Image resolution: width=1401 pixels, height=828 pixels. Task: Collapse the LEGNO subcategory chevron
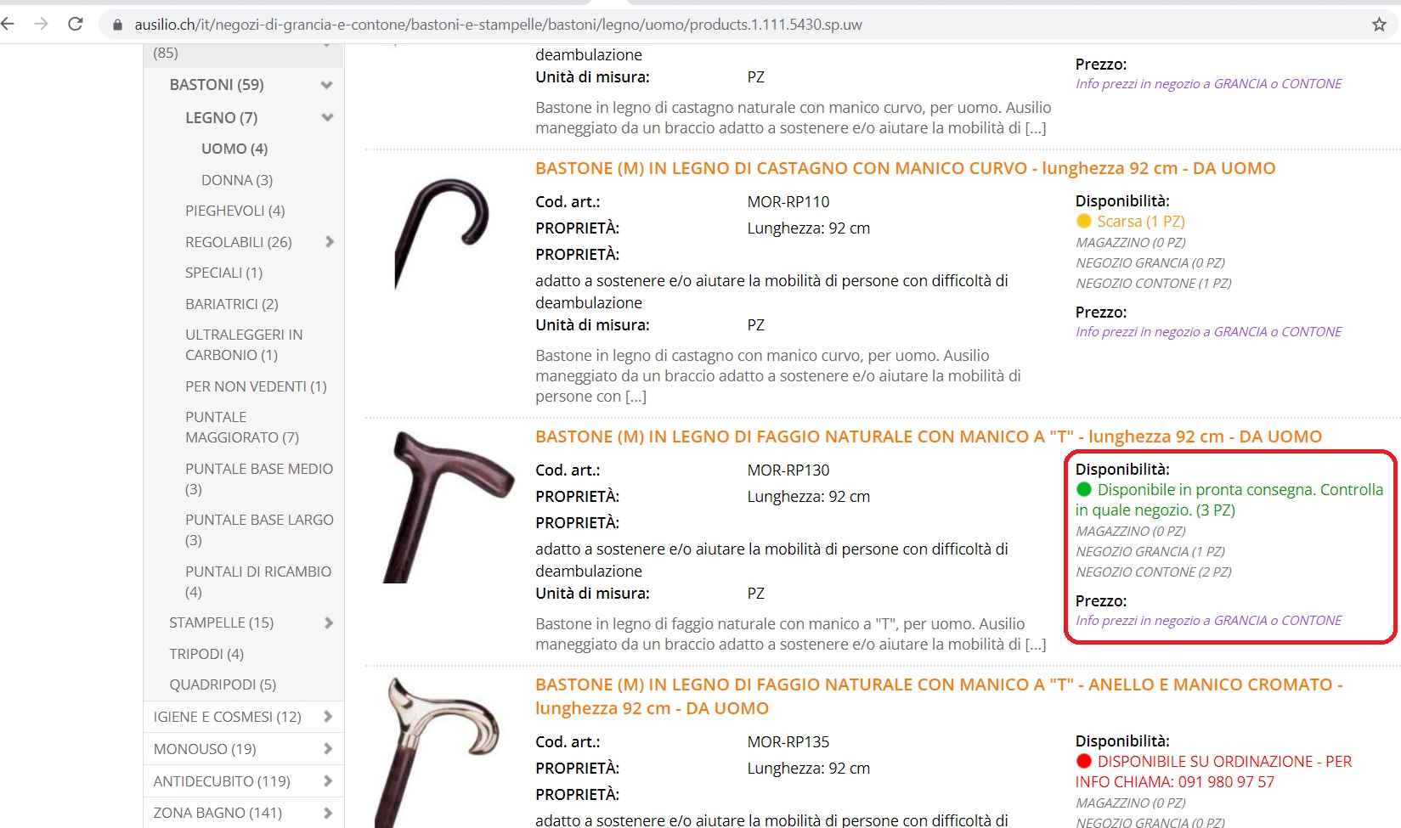point(327,118)
